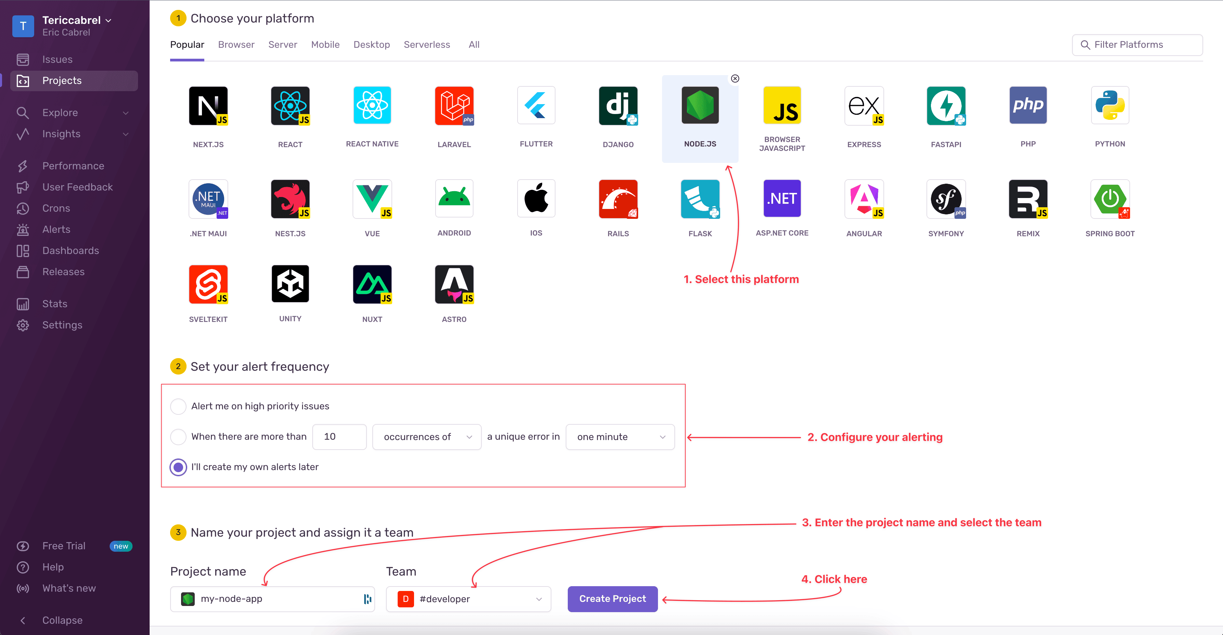Select 'I'll create my own alerts later'

[x=178, y=467]
